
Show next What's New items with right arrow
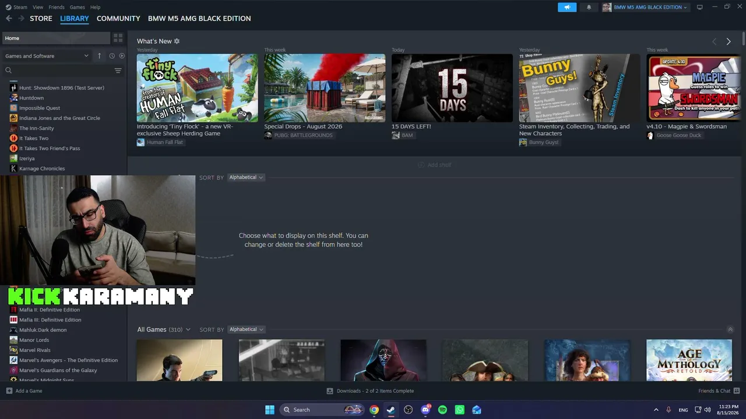click(729, 41)
